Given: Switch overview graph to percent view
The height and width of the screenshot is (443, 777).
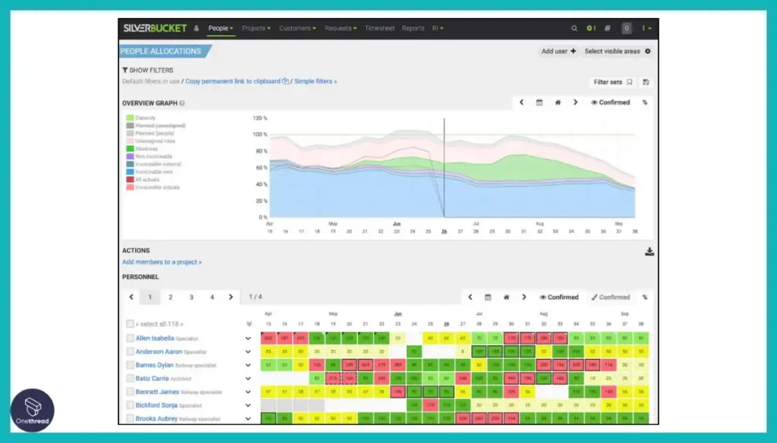Looking at the screenshot, I should [x=645, y=102].
